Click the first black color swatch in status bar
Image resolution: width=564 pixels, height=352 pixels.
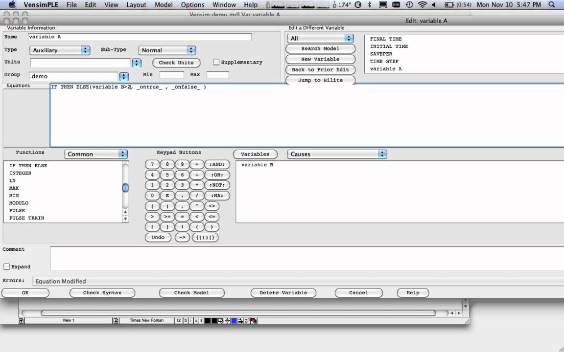pyautogui.click(x=208, y=320)
